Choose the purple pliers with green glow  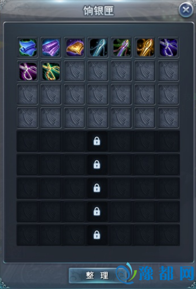pos(122,47)
